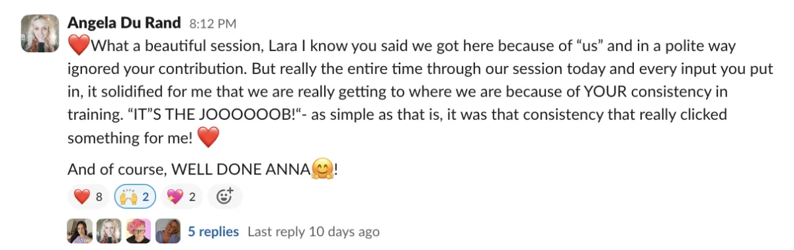Expand the 5 replies thread
This screenshot has height=250, width=794.
[213, 231]
